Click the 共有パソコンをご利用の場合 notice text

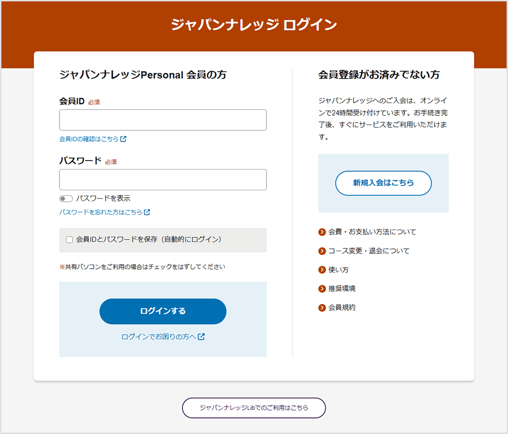point(142,267)
